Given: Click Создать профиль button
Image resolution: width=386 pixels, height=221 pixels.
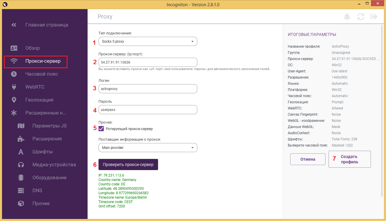Looking at the screenshot, I should [349, 159].
